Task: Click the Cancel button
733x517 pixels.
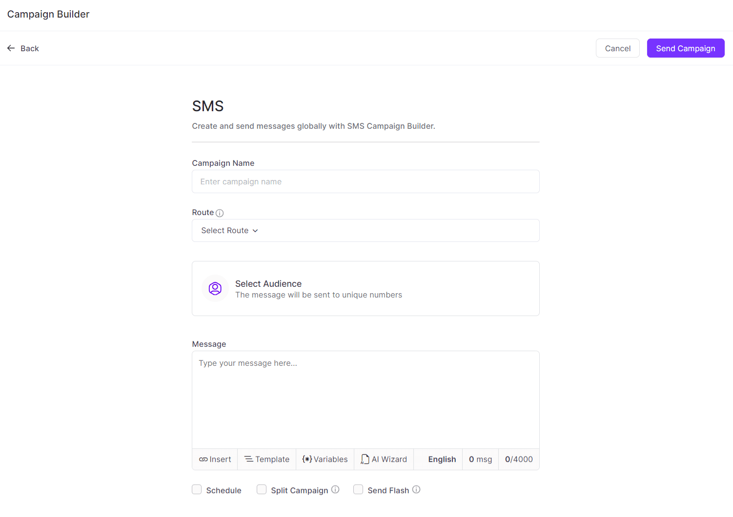Action: (x=617, y=48)
